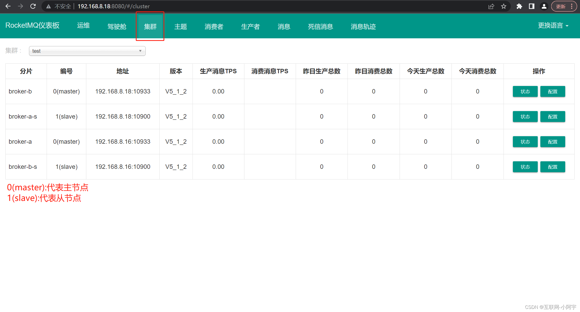Click the browser forward arrow

(x=20, y=6)
